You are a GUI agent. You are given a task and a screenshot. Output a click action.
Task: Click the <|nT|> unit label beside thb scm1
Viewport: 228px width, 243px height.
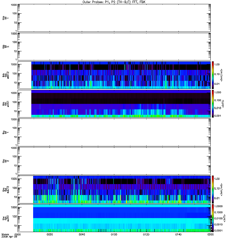click(223, 104)
